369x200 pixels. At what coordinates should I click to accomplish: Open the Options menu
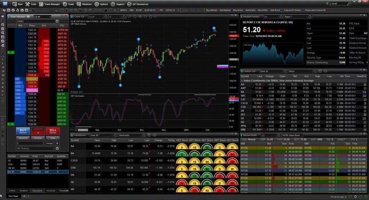click(x=101, y=4)
